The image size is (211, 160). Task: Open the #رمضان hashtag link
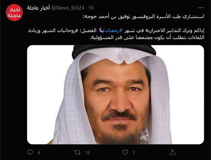tap(112, 30)
